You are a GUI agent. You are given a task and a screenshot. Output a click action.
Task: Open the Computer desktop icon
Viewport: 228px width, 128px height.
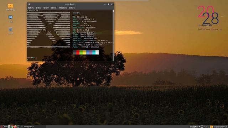[10, 19]
